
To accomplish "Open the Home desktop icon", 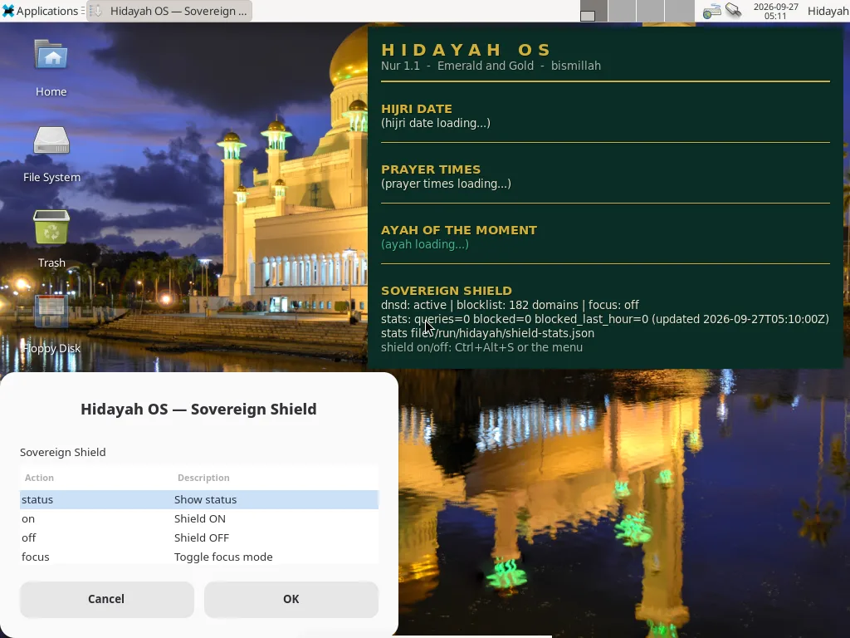I will (51, 67).
